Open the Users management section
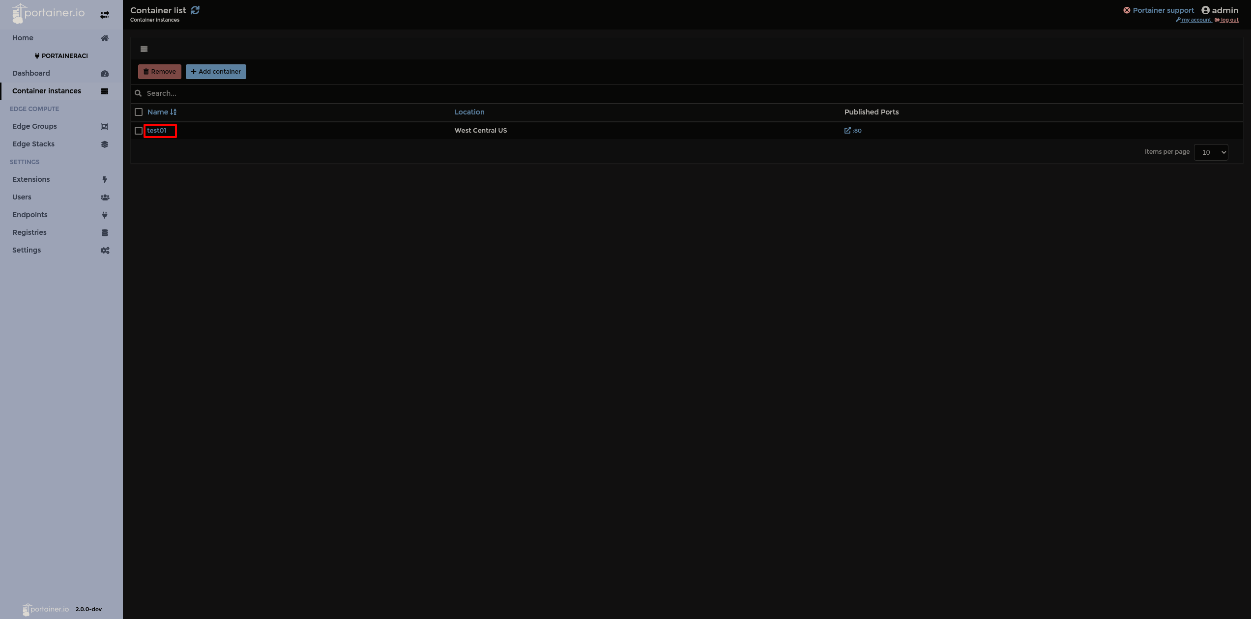This screenshot has width=1251, height=619. (21, 197)
